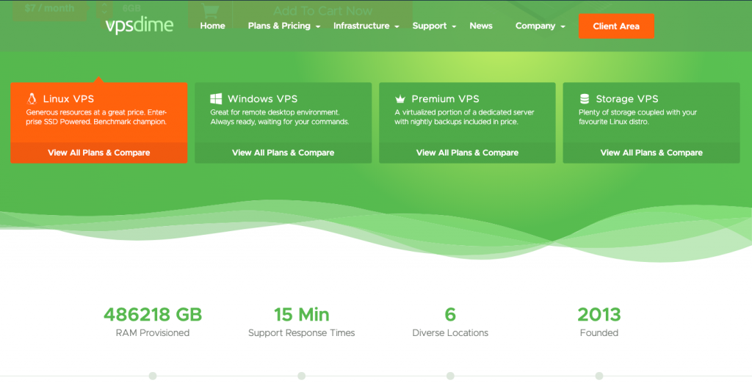View All Plans under Premium VPS
This screenshot has height=383, width=752.
pyautogui.click(x=467, y=153)
